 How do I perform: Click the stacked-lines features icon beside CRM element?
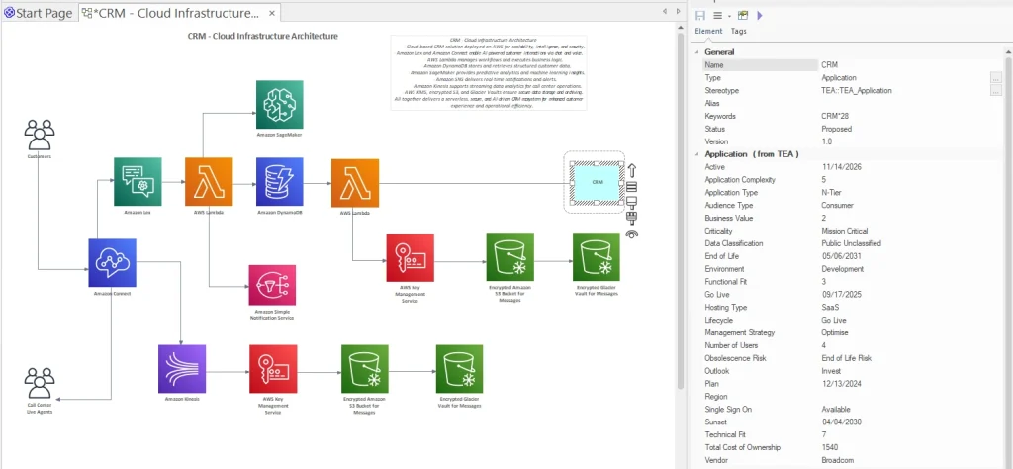(x=632, y=187)
